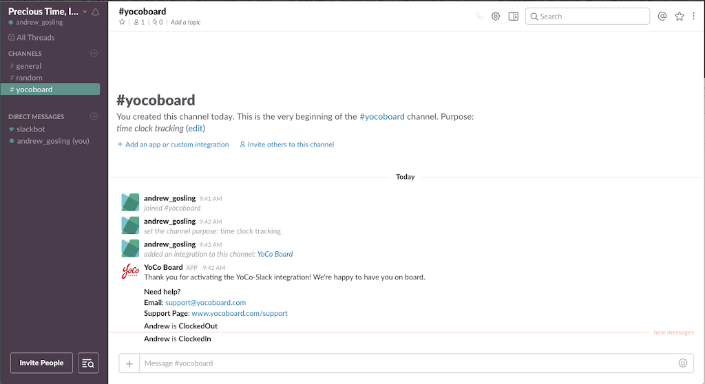
Task: Click Add an app or custom integration
Action: [x=173, y=145]
